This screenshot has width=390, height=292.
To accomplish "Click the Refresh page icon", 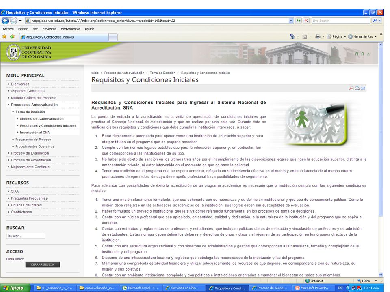I will [x=298, y=21].
